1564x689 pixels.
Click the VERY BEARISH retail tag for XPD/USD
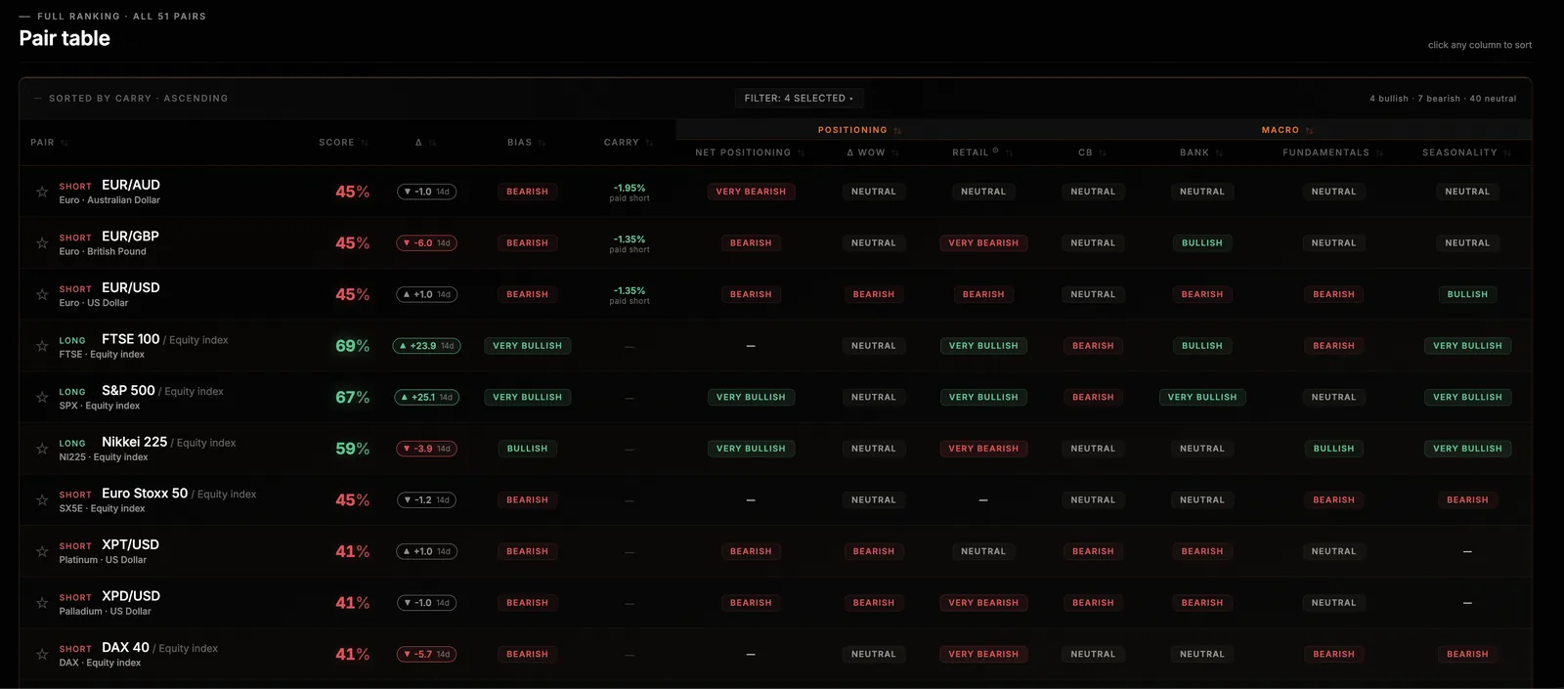pyautogui.click(x=983, y=603)
